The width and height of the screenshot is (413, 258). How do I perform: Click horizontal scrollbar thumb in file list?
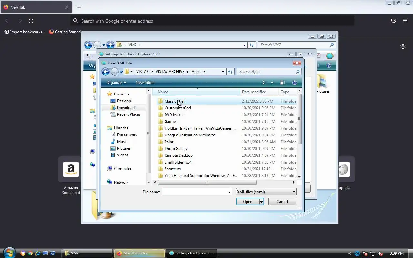click(207, 182)
